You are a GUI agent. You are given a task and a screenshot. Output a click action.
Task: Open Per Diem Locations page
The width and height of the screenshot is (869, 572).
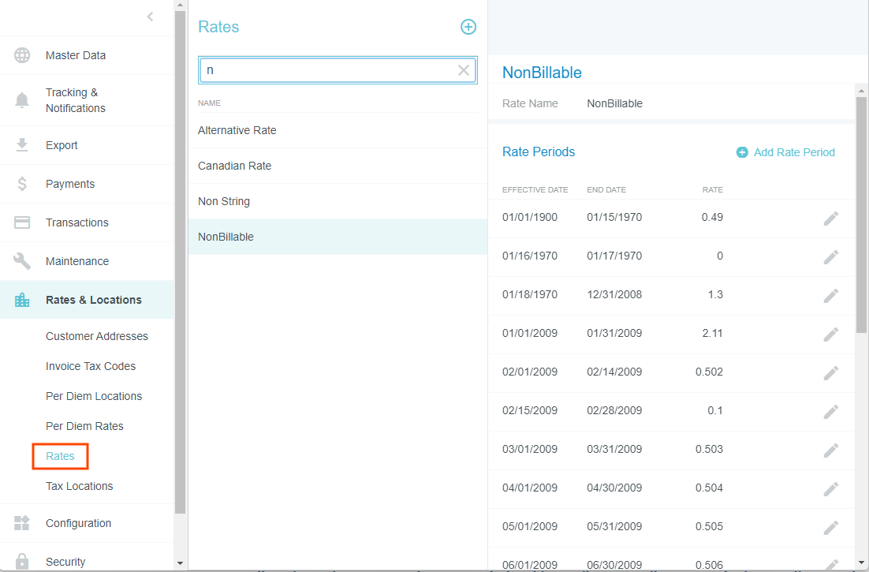94,396
